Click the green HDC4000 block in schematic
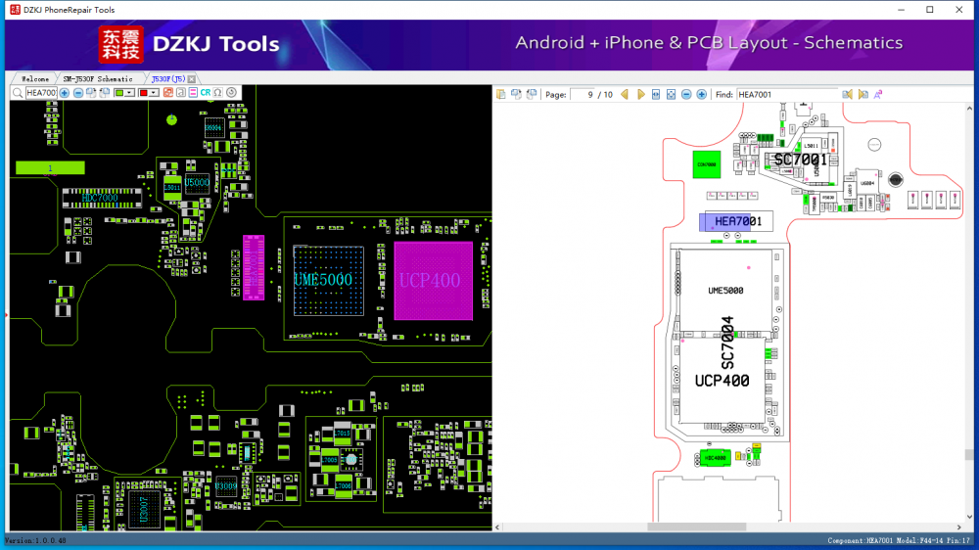Screen dimensions: 979x550 [715, 458]
